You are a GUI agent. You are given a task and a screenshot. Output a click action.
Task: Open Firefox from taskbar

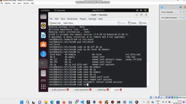[x=64, y=102]
